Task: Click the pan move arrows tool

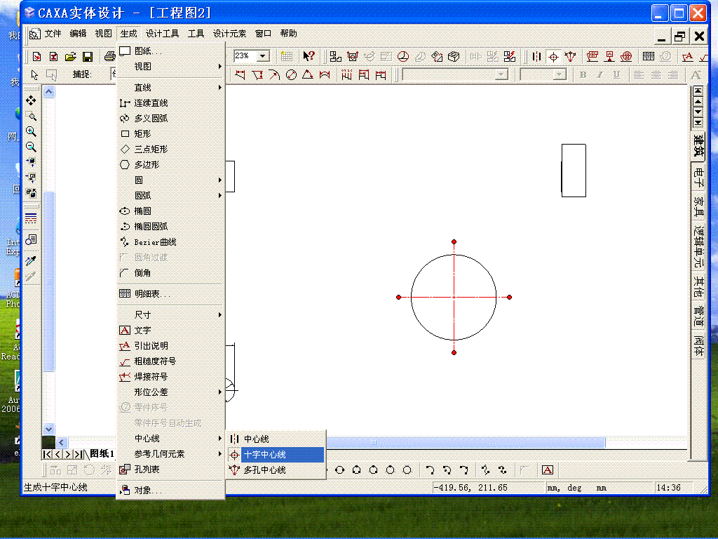Action: [x=31, y=100]
